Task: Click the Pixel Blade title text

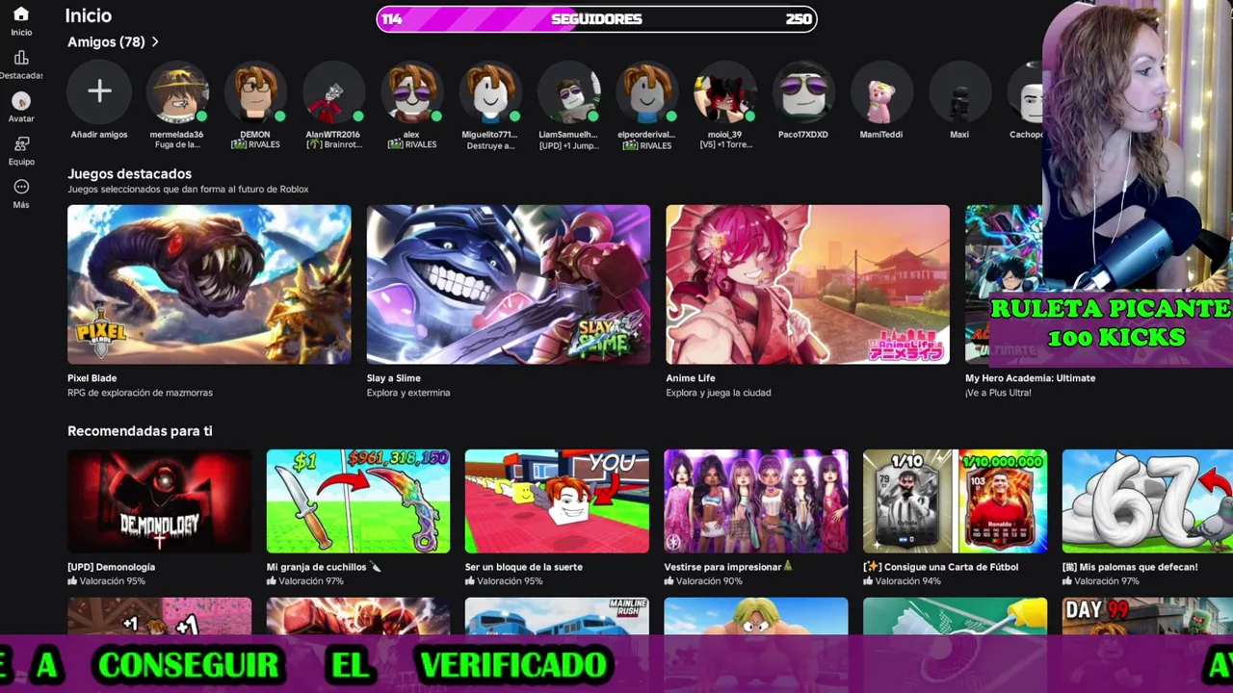Action: coord(92,378)
